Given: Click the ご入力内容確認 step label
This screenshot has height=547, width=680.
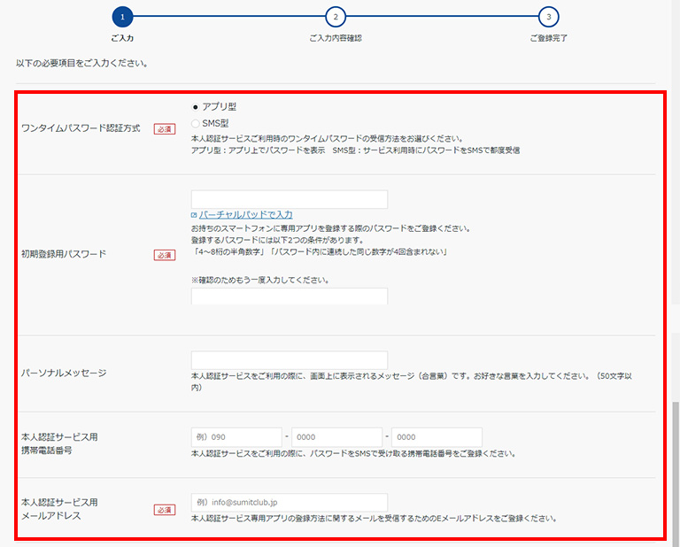Looking at the screenshot, I should (336, 38).
